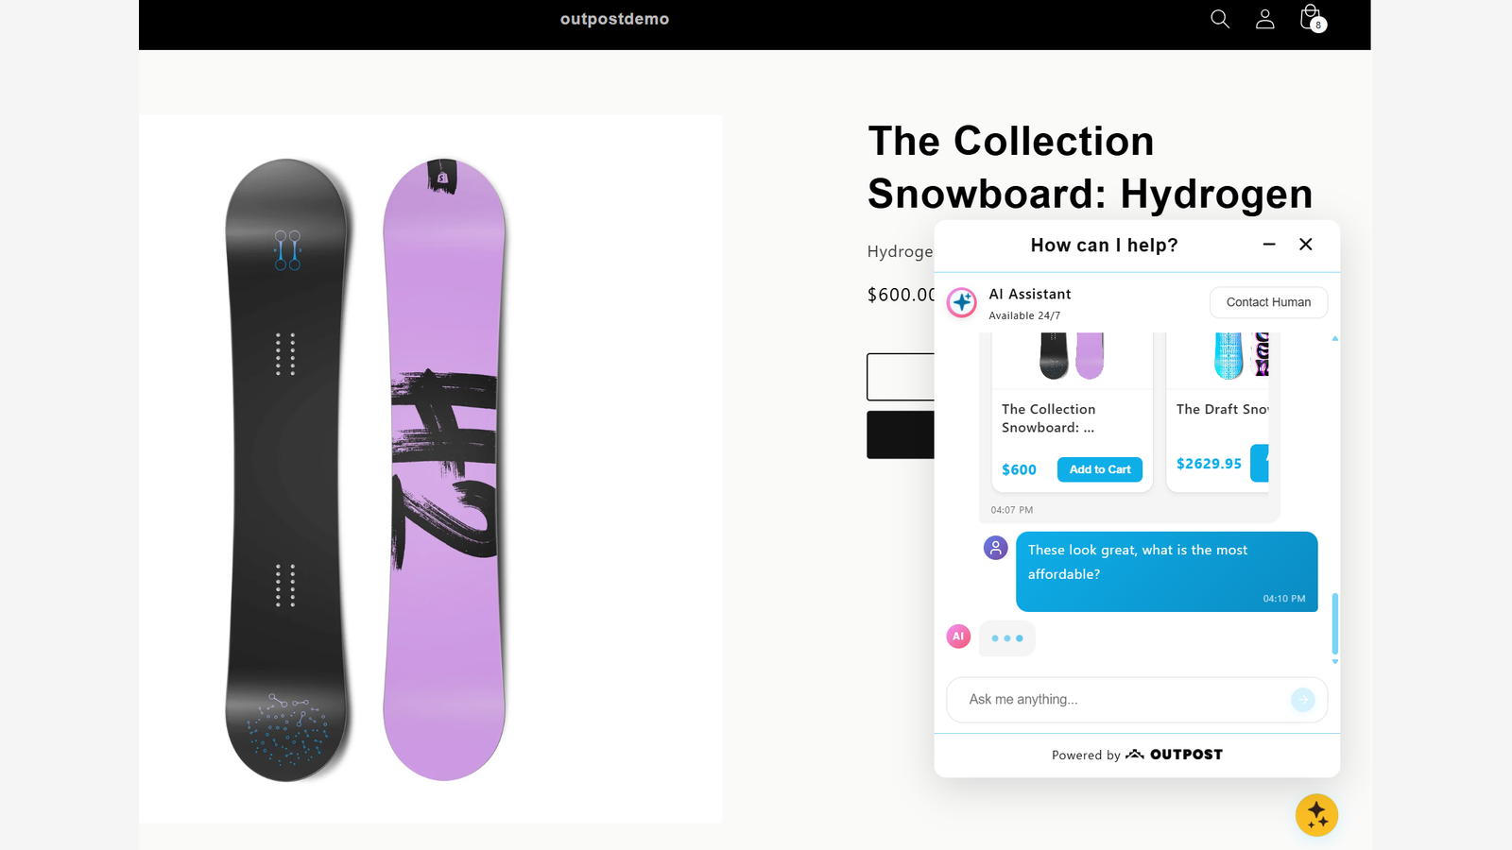Image resolution: width=1512 pixels, height=850 pixels.
Task: Open the account login person icon
Action: click(1264, 19)
